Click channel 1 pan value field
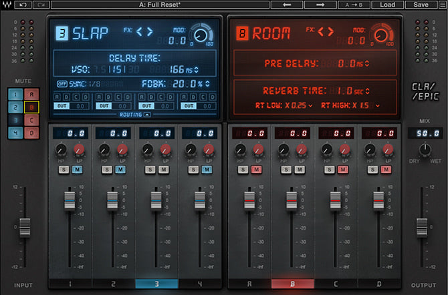The width and height of the screenshot is (448, 295). pos(70,133)
